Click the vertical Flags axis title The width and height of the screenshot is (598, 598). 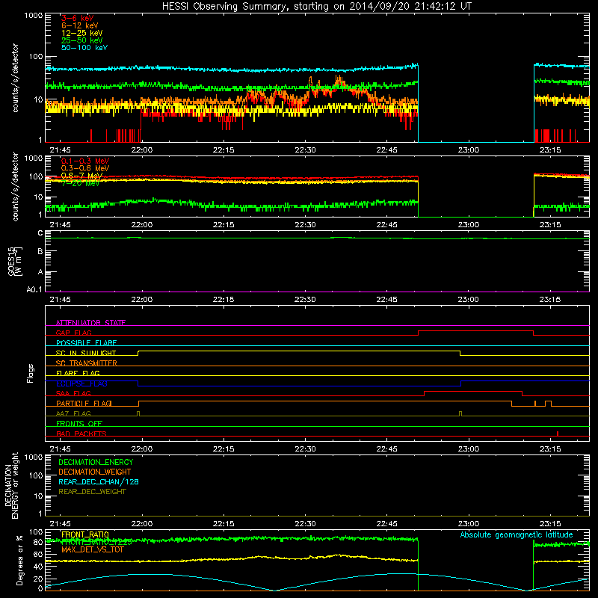31,373
